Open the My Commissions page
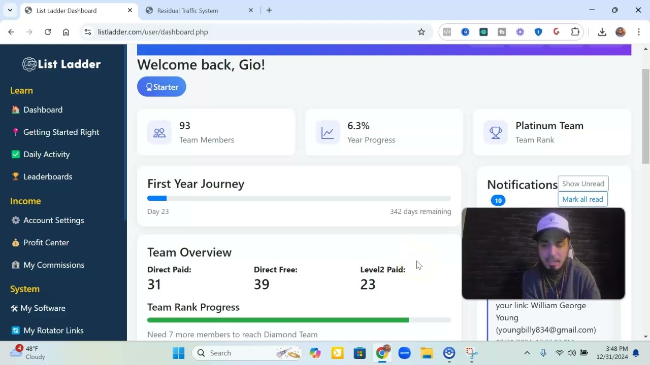650x365 pixels. (x=48, y=265)
